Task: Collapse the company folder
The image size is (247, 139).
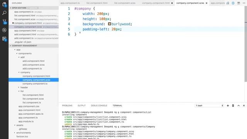Action: 19,72
